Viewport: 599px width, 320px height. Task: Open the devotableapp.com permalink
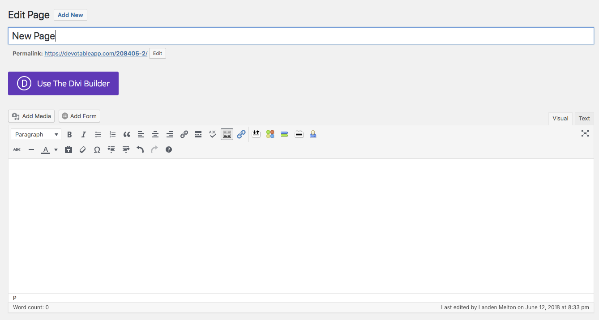click(x=96, y=53)
